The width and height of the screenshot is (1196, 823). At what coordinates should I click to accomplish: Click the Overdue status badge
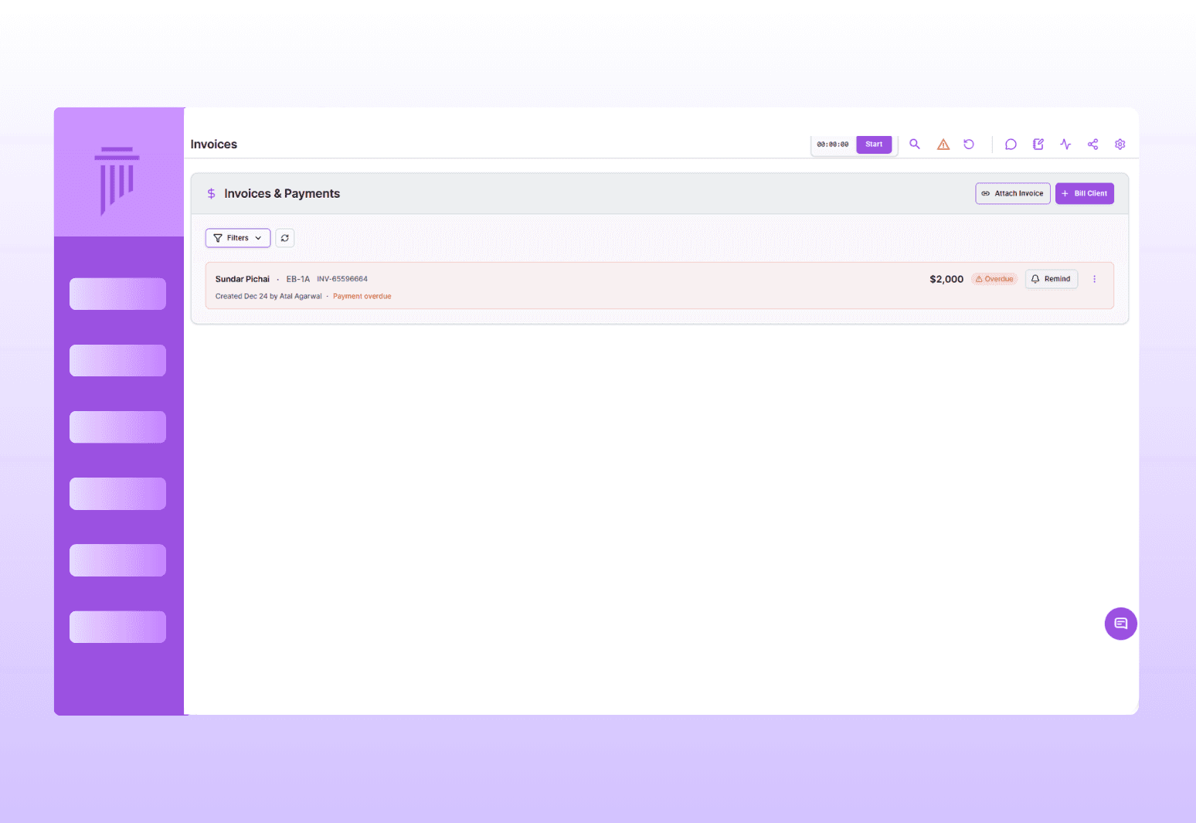tap(994, 279)
